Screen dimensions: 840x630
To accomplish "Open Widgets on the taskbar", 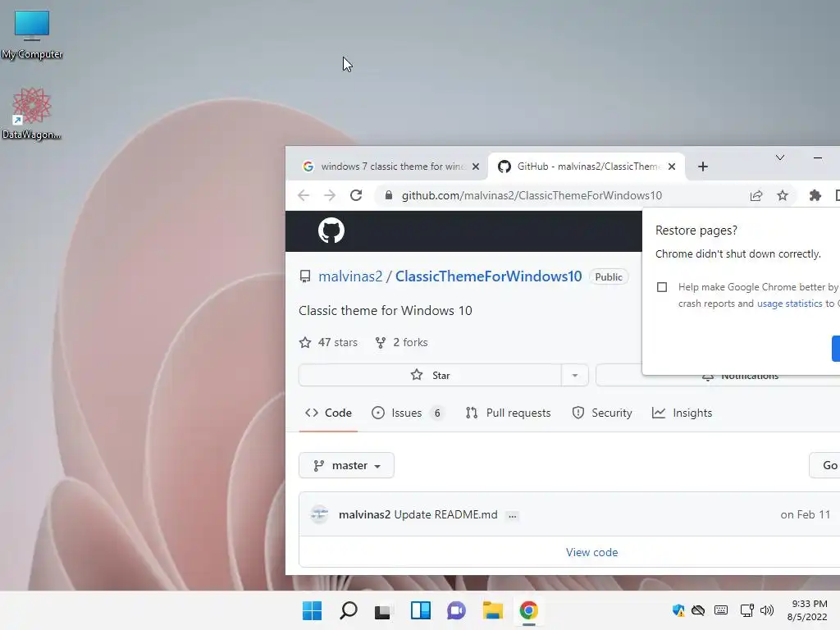I will tap(421, 610).
